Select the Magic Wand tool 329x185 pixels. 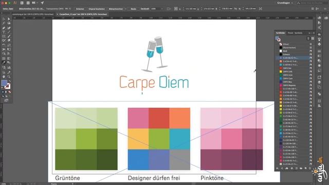[4, 23]
